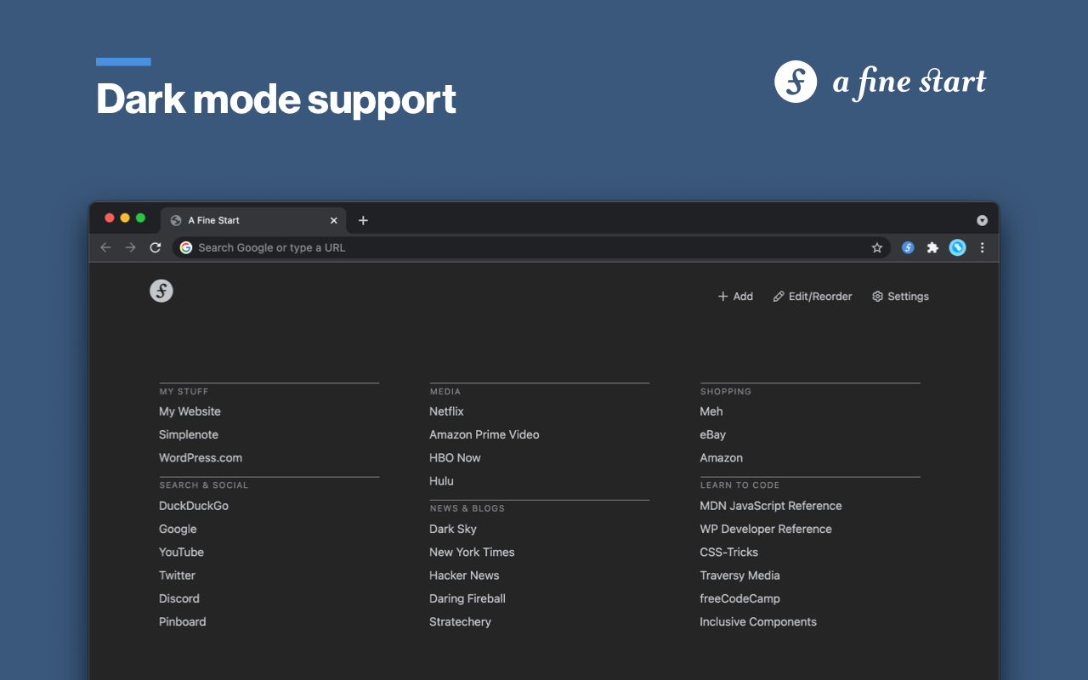Open the freeCodeCamp link

[x=739, y=598]
